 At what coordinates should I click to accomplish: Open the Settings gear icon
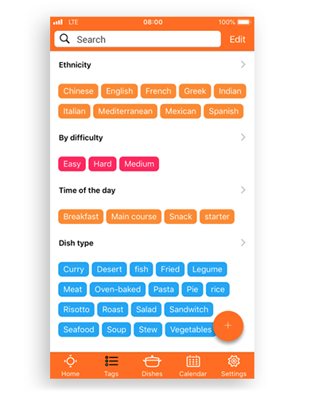click(234, 361)
